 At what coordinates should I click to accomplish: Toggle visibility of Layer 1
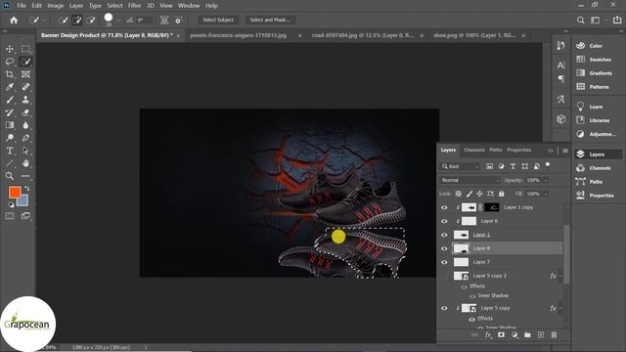[x=444, y=235]
